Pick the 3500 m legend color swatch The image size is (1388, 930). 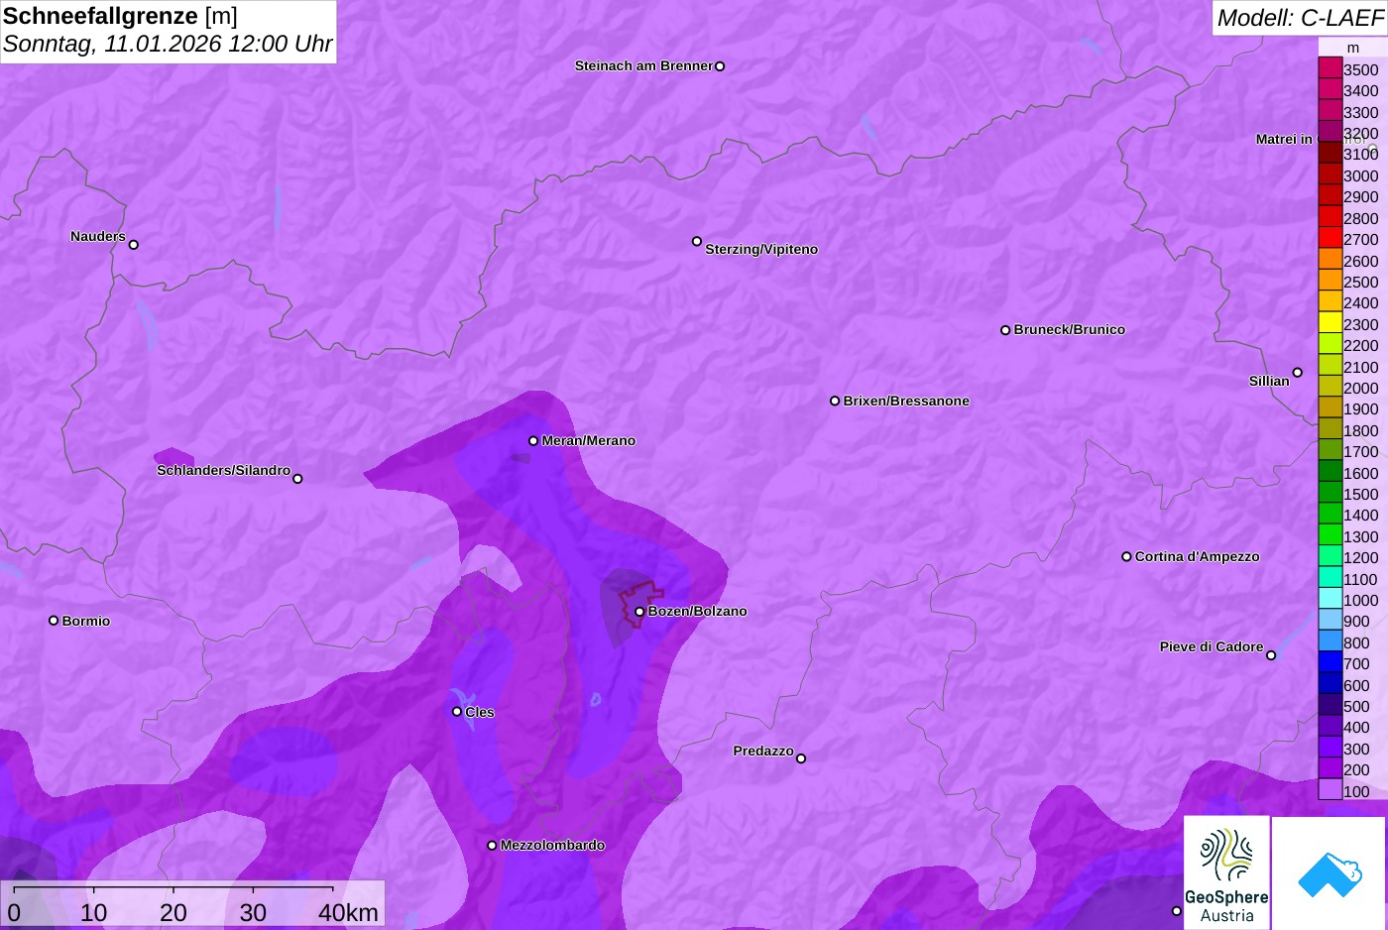tap(1330, 68)
